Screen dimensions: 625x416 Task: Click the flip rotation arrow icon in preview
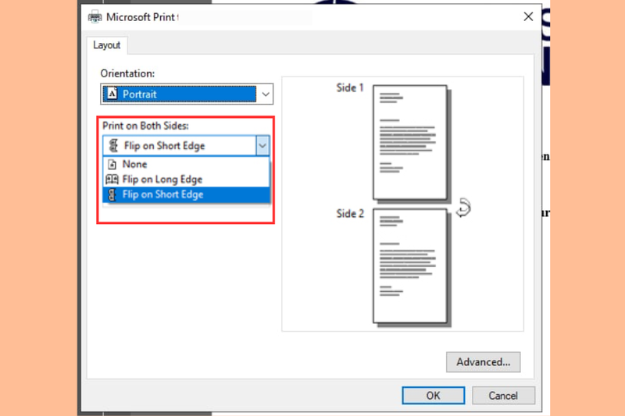(464, 208)
